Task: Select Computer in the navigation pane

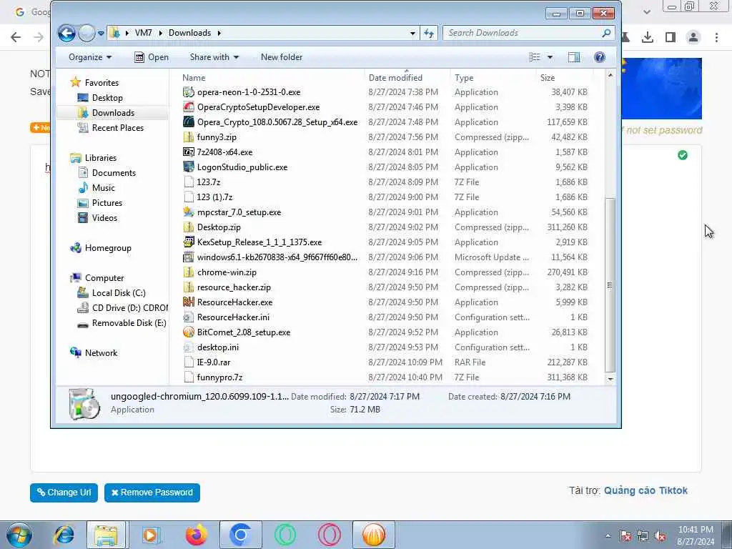Action: tap(104, 278)
